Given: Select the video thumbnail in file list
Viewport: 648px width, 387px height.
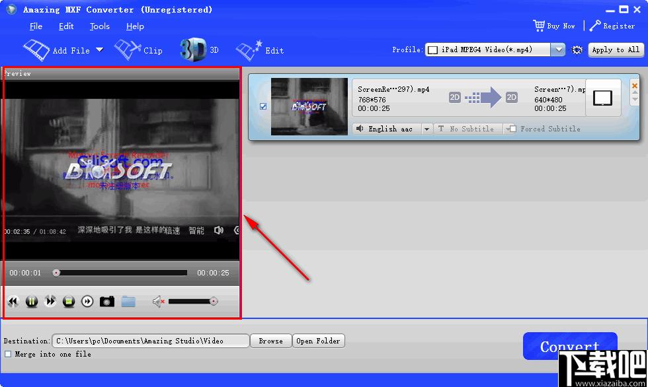Looking at the screenshot, I should click(x=309, y=106).
